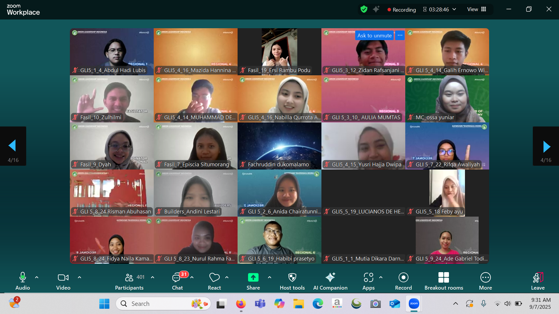Click the encryption shield icon
559x314 pixels.
point(364,9)
